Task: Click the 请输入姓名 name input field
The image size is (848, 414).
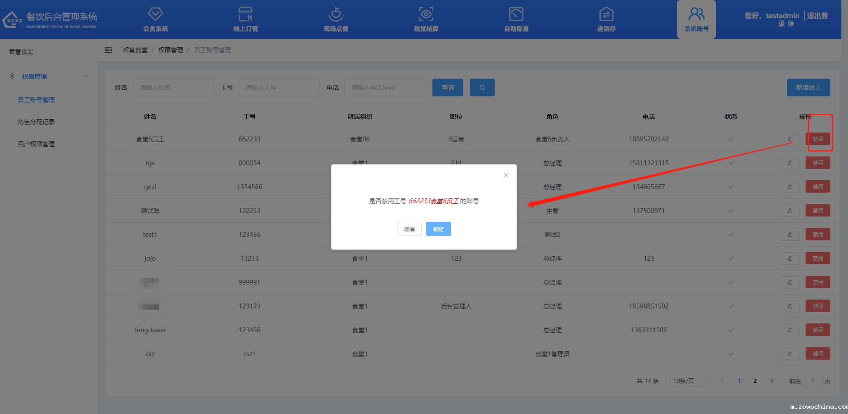Action: pyautogui.click(x=173, y=87)
